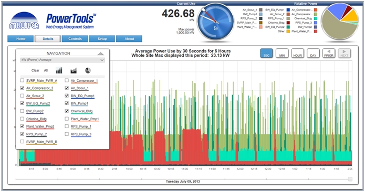Click the small icon inside the gauge face
The width and height of the screenshot is (365, 192).
[x=215, y=28]
